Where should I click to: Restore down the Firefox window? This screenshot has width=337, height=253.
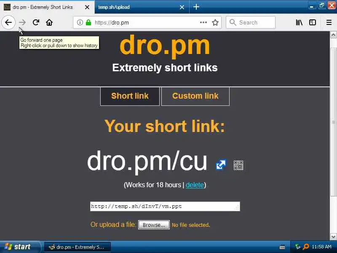coord(321,5)
